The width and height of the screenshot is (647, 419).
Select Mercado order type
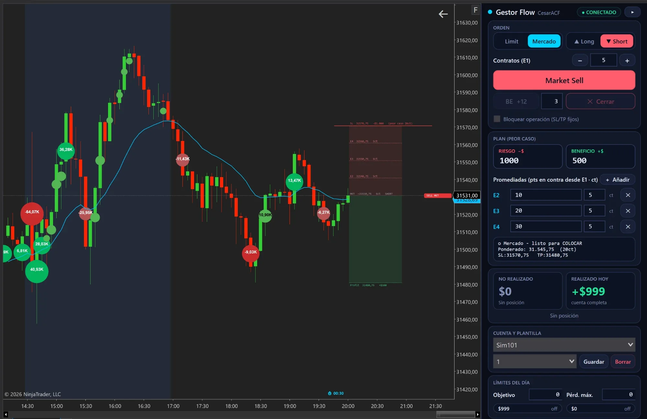point(544,41)
